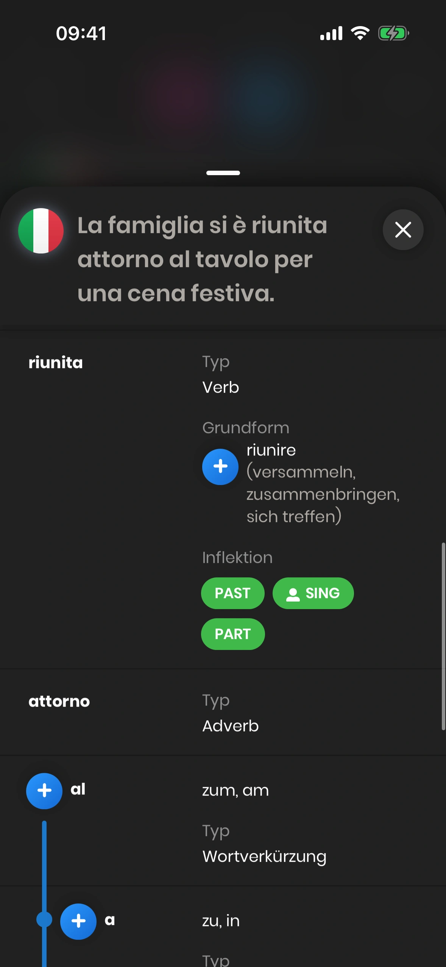This screenshot has width=446, height=967.
Task: Add the word 'al' with plus button
Action: [x=44, y=791]
